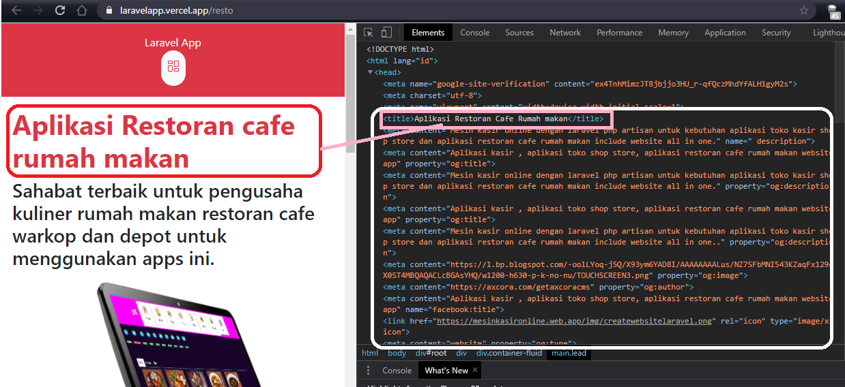Open the extension icon with badge 45
The image size is (845, 387).
point(833,12)
